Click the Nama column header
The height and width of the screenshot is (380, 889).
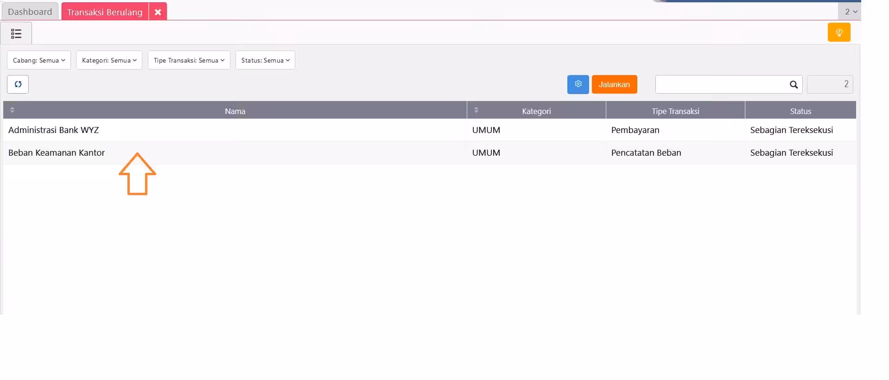[x=235, y=111]
